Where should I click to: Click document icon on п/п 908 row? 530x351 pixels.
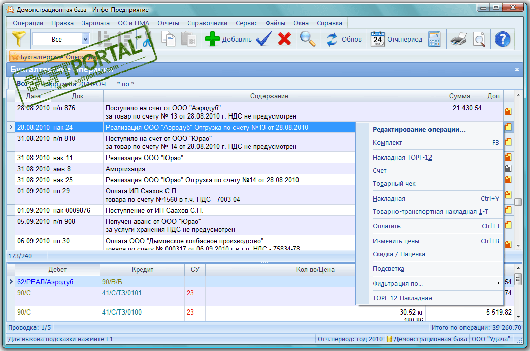point(508,225)
